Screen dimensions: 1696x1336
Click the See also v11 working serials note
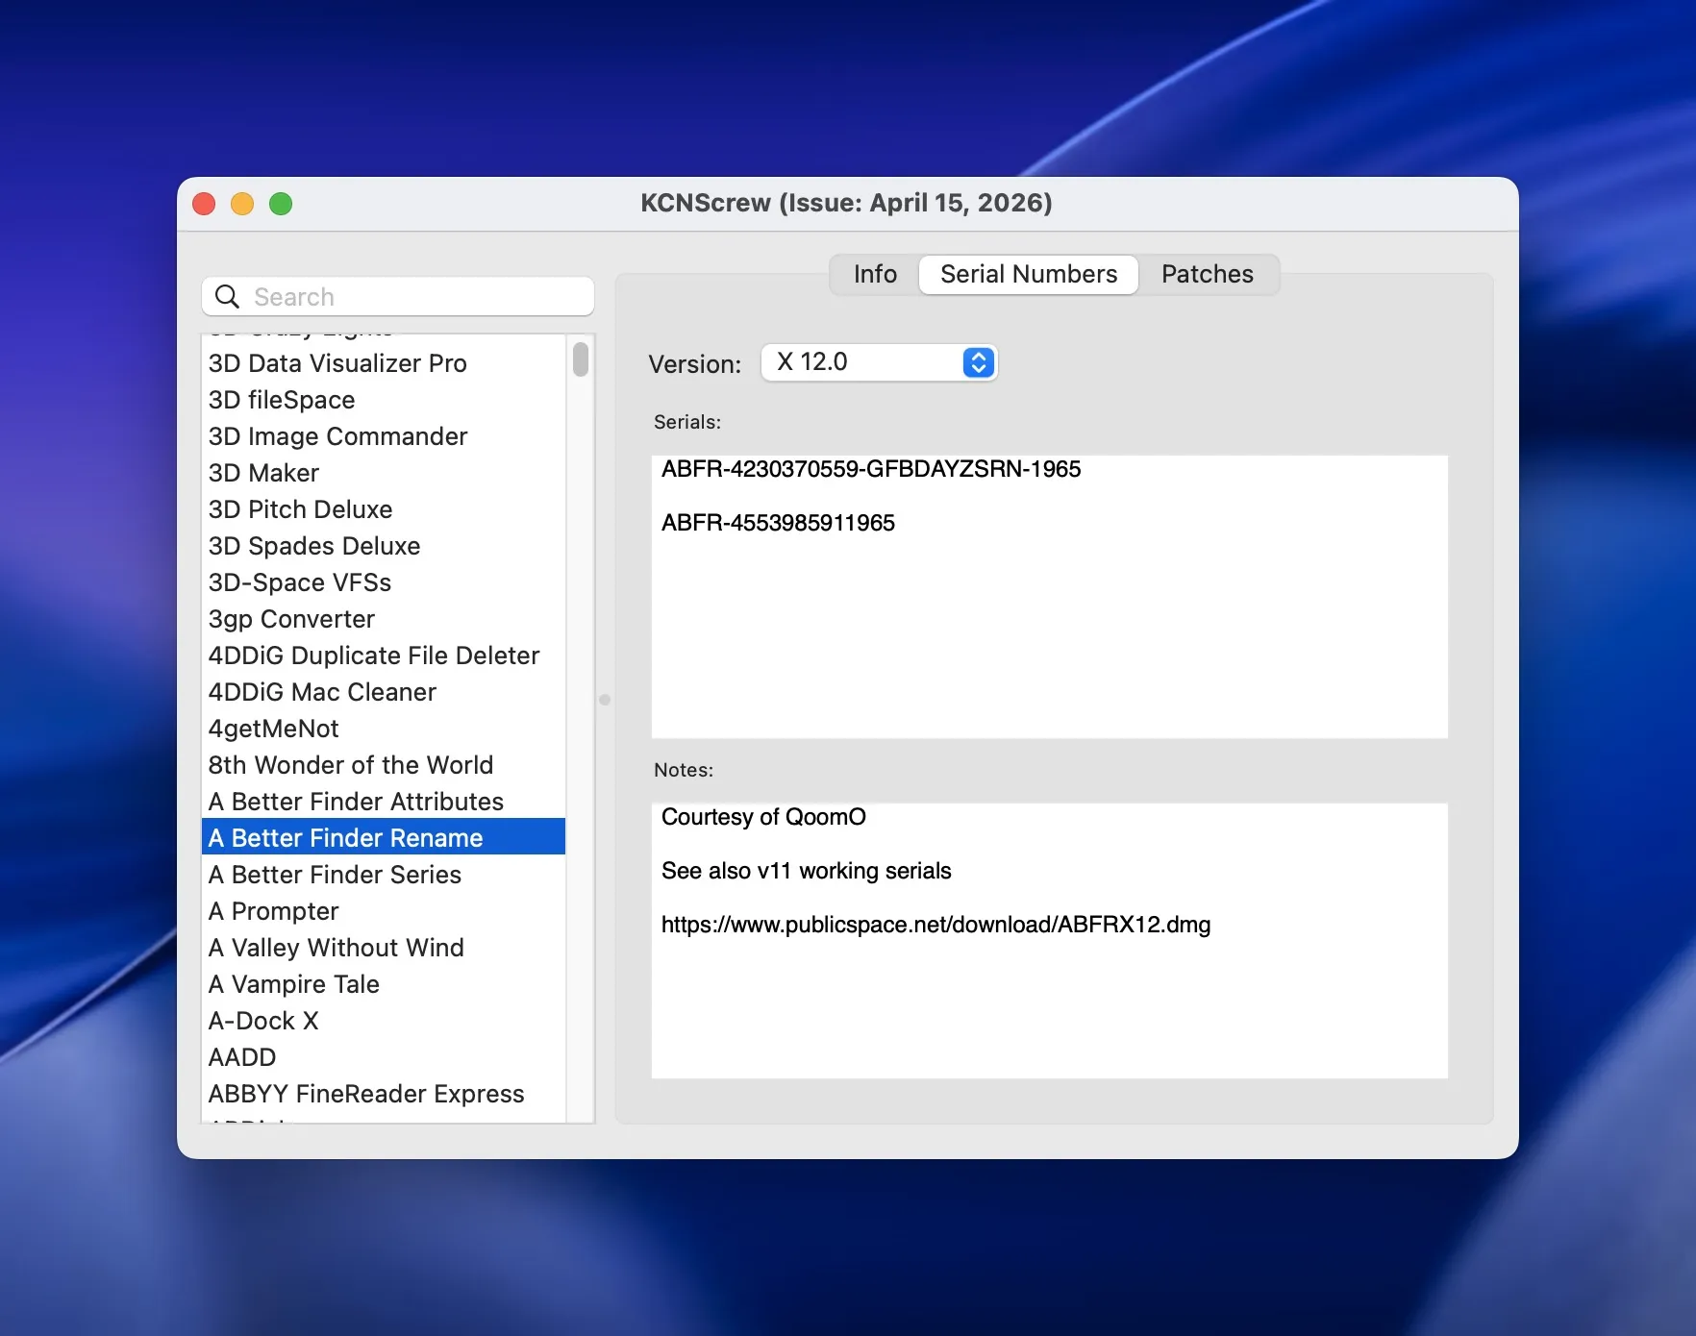coord(806,871)
